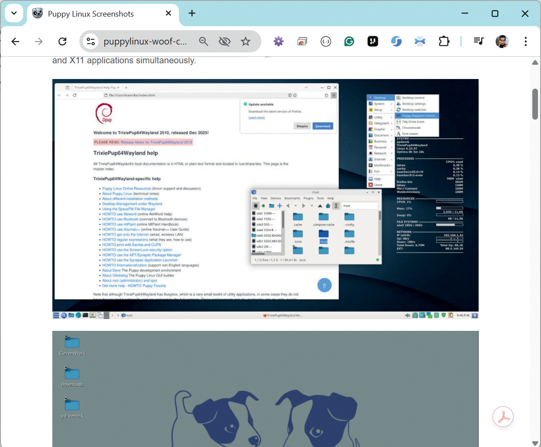The image size is (541, 447).
Task: Click the round blue scroll-to-top arrow button
Action: pyautogui.click(x=324, y=285)
